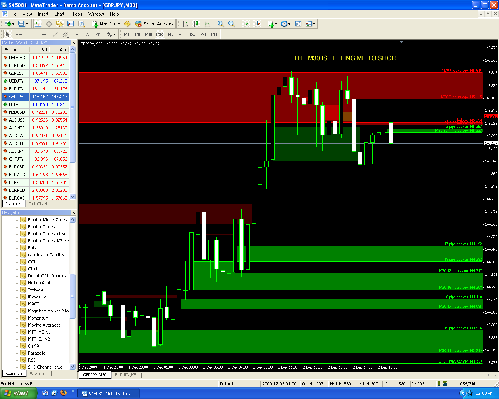Zoom in on the chart

(x=221, y=24)
